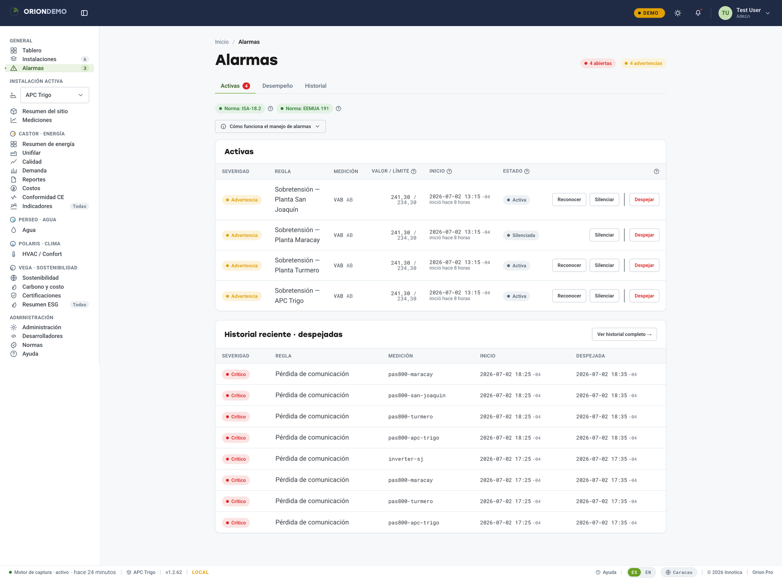The width and height of the screenshot is (782, 579).
Task: Click APC Trigo in the status bar
Action: [141, 572]
